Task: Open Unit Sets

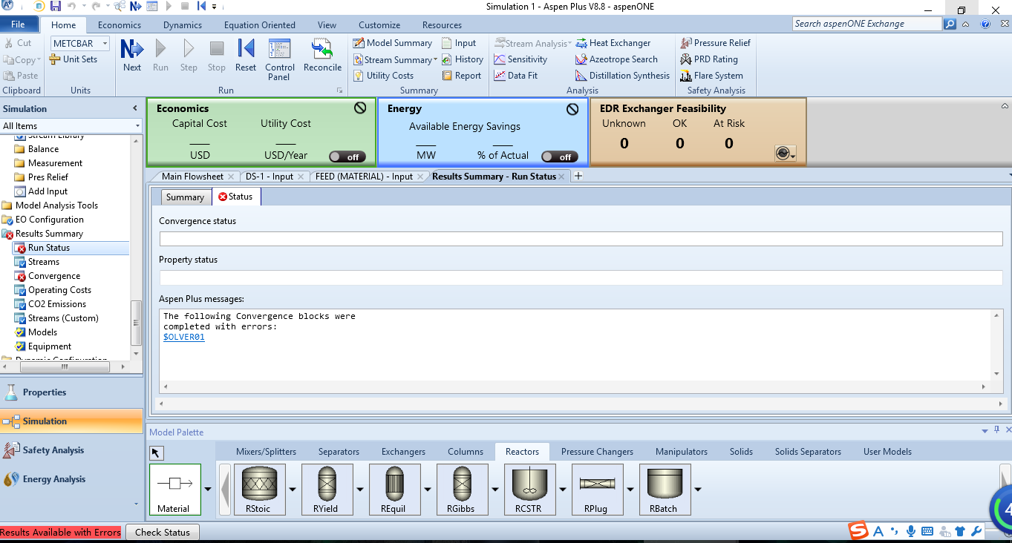Action: coord(74,59)
